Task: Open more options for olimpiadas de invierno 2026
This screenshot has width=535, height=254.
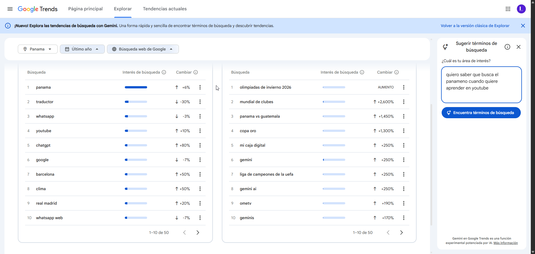Action: click(404, 87)
